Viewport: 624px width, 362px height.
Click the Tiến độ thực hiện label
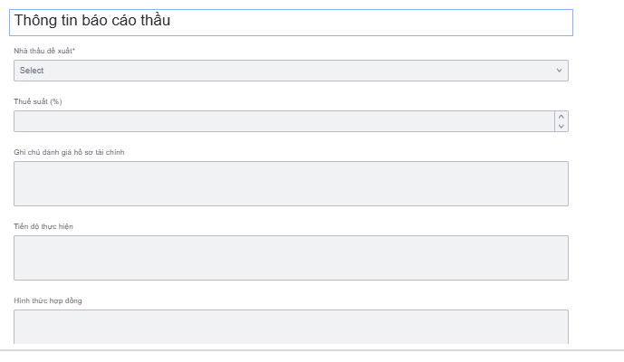tap(43, 226)
